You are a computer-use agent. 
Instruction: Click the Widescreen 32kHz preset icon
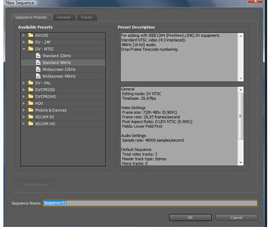38,69
